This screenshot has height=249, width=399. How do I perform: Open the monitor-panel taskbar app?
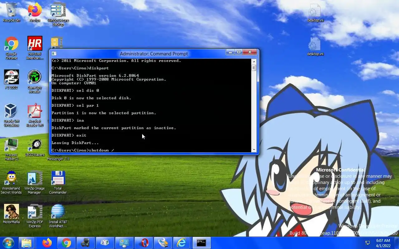point(124,243)
